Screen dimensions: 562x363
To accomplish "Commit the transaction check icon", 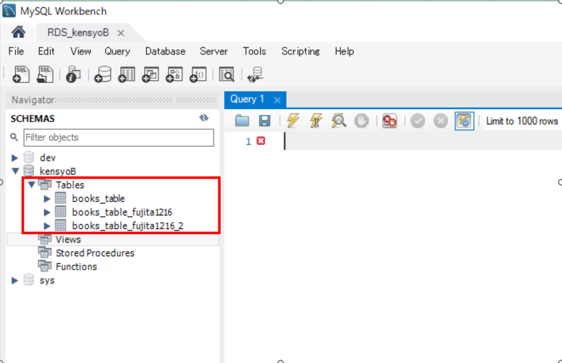I will click(x=417, y=121).
